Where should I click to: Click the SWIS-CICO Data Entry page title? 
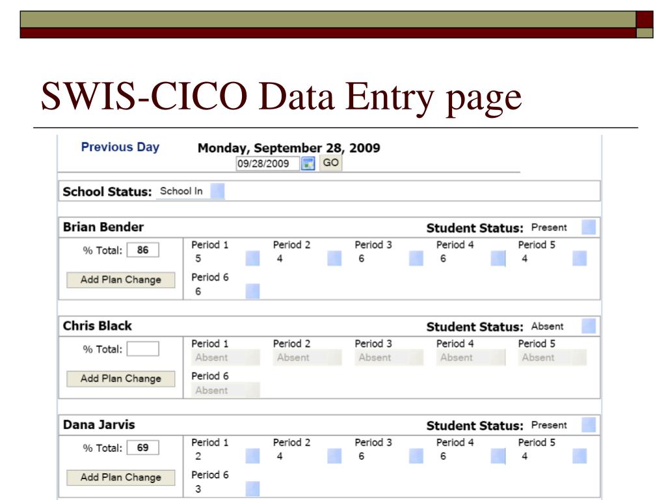point(281,97)
